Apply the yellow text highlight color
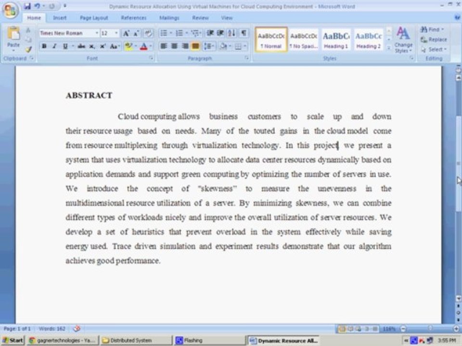 tap(128, 46)
